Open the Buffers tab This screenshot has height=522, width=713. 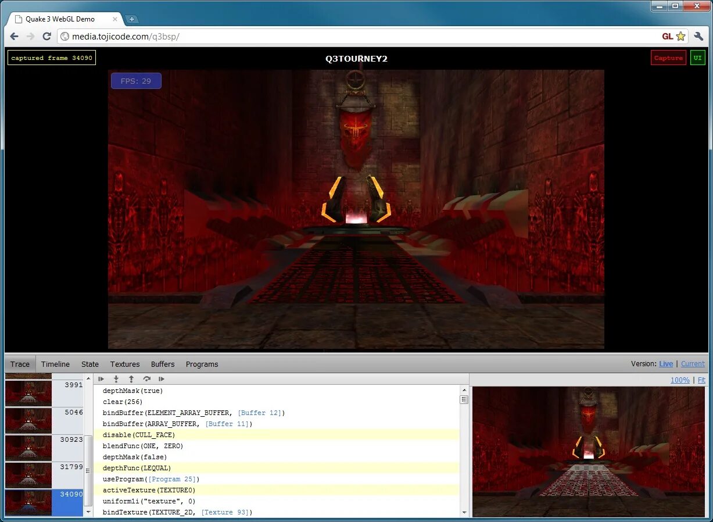pos(163,364)
